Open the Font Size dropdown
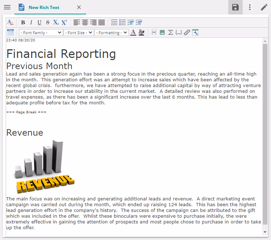This screenshot has width=271, height=240. pos(79,33)
